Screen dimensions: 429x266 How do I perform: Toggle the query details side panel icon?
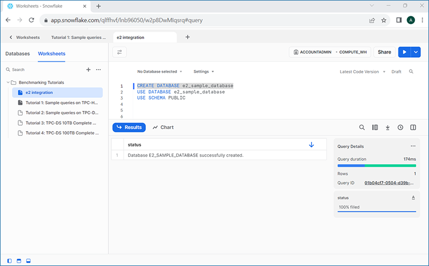click(413, 127)
